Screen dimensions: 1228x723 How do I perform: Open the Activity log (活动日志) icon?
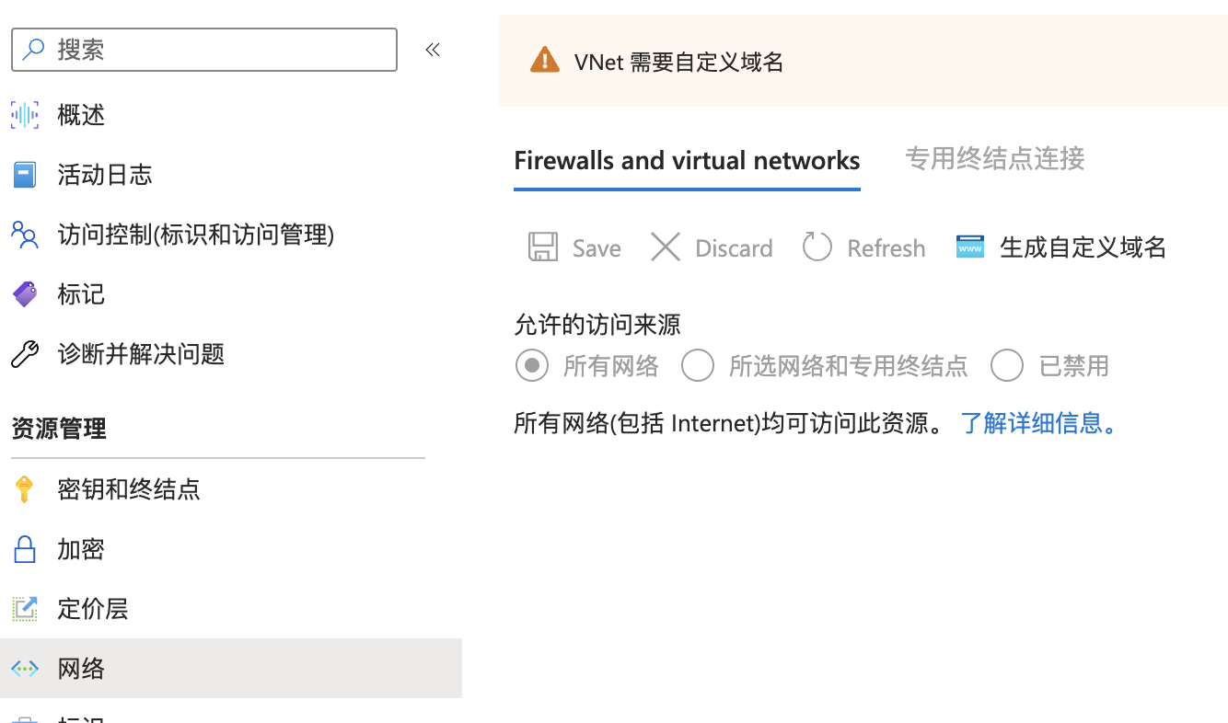(25, 175)
